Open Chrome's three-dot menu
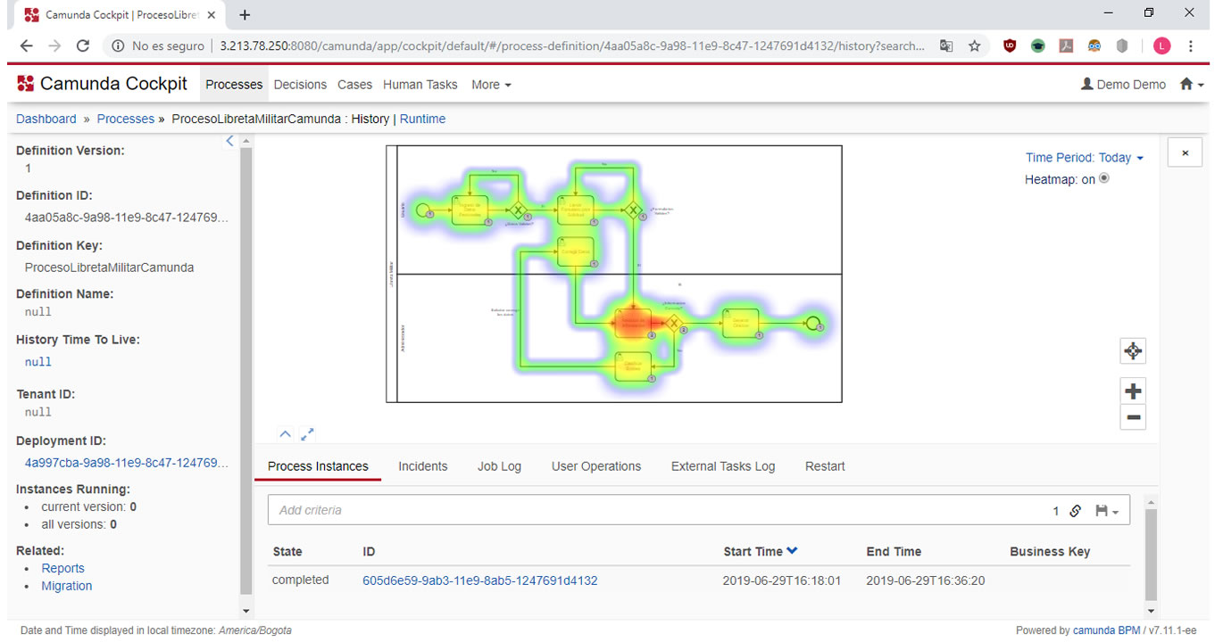The image size is (1223, 642). (1191, 46)
